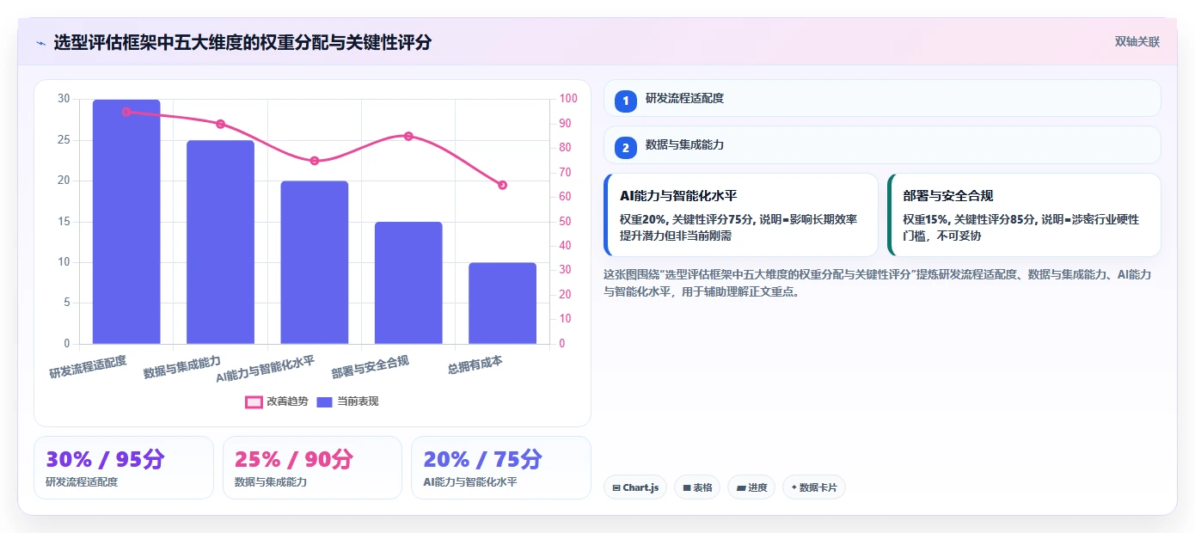Image resolution: width=1195 pixels, height=533 pixels.
Task: Click the 表格 tag
Action: (x=697, y=487)
